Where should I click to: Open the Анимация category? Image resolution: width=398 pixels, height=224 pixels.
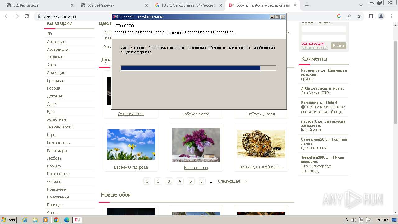click(56, 72)
